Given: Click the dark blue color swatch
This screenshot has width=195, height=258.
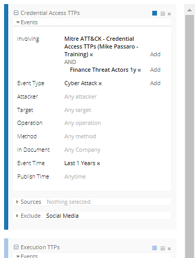Looking at the screenshot, I should pos(154,13).
